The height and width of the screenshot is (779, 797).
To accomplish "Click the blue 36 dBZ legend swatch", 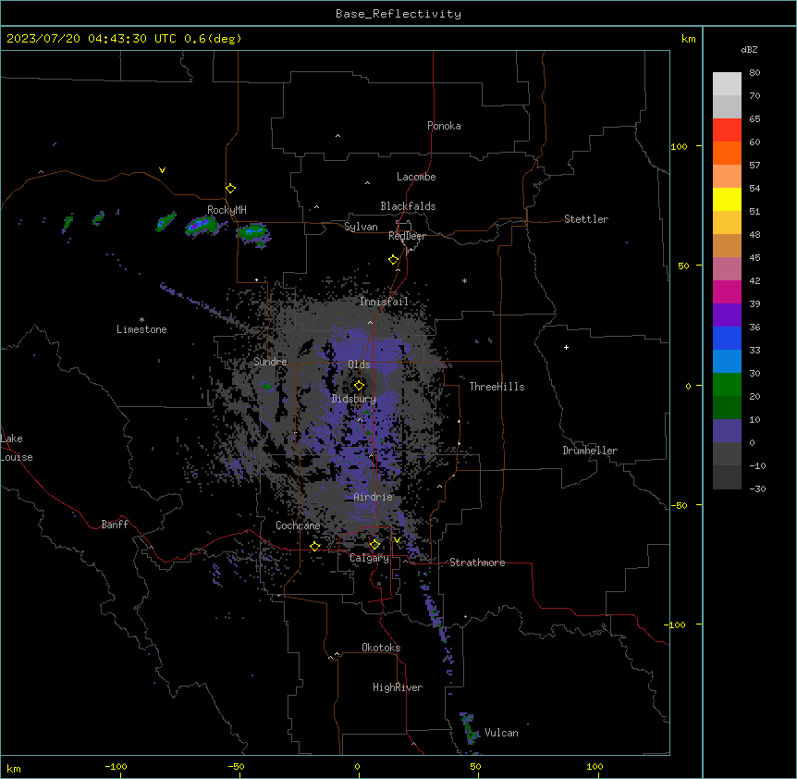I will tap(727, 338).
